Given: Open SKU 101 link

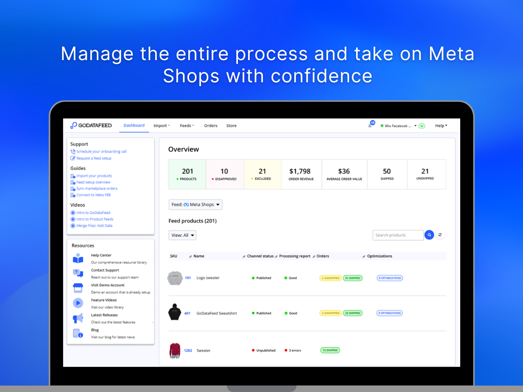Looking at the screenshot, I should tap(188, 278).
